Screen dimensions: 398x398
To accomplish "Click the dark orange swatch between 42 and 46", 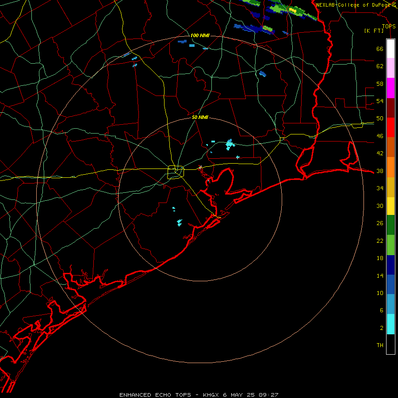I will 390,147.
